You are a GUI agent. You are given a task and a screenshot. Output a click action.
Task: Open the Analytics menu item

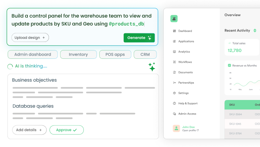(x=184, y=52)
